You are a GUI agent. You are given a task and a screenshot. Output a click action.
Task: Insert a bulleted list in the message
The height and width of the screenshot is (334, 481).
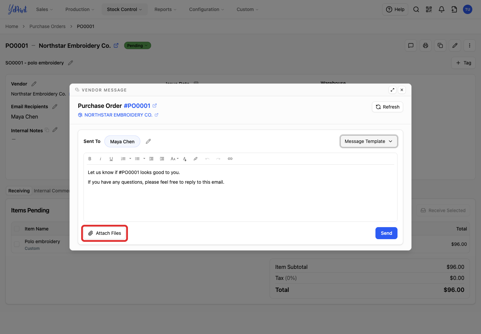[x=137, y=159]
